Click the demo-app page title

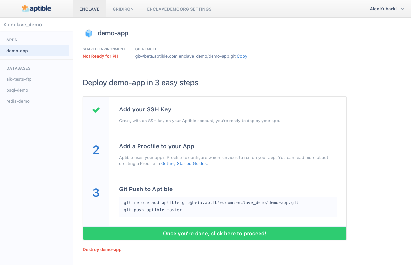point(113,33)
